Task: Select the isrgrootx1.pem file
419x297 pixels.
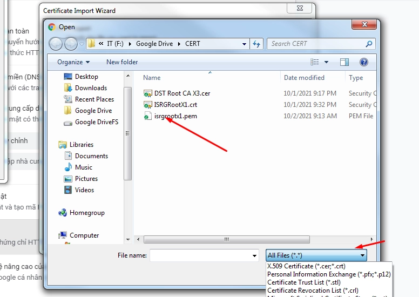Action: 175,116
